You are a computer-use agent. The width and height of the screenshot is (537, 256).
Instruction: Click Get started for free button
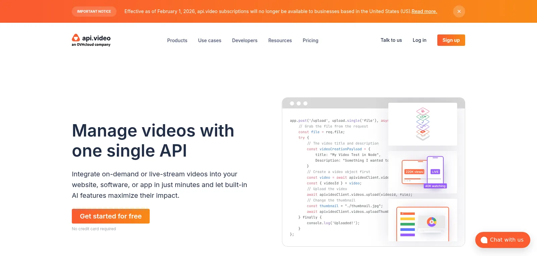[111, 216]
